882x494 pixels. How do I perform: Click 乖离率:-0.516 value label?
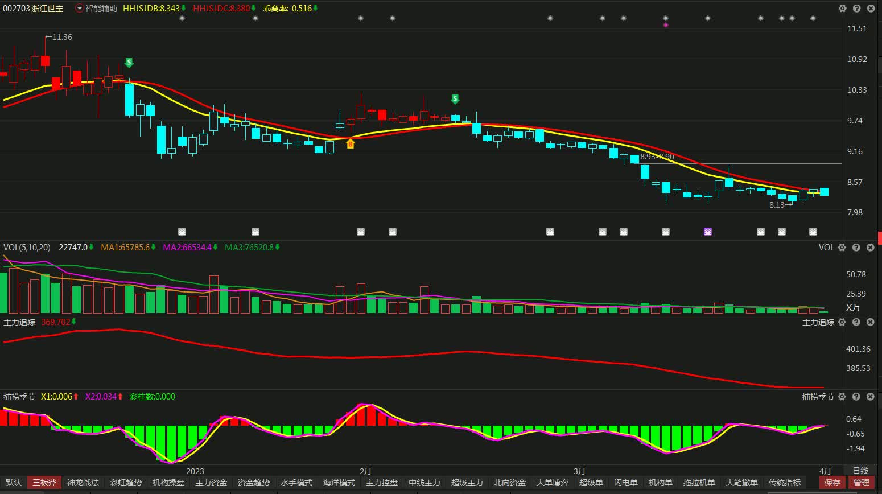click(x=287, y=9)
